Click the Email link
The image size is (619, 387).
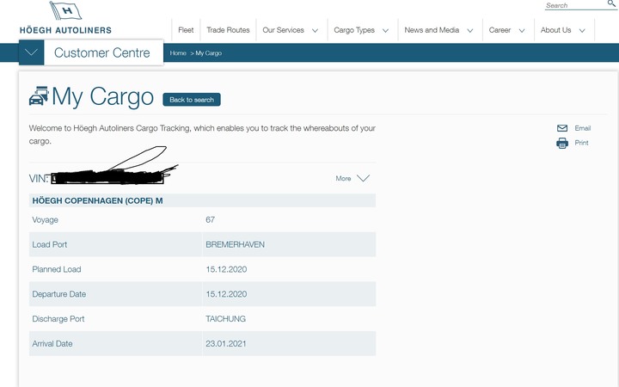pyautogui.click(x=583, y=128)
